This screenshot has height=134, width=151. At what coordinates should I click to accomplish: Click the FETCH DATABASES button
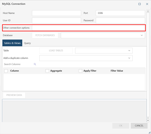click(x=45, y=35)
